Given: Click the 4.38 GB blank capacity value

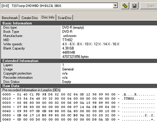Looking at the screenshot, I should click(x=68, y=48).
